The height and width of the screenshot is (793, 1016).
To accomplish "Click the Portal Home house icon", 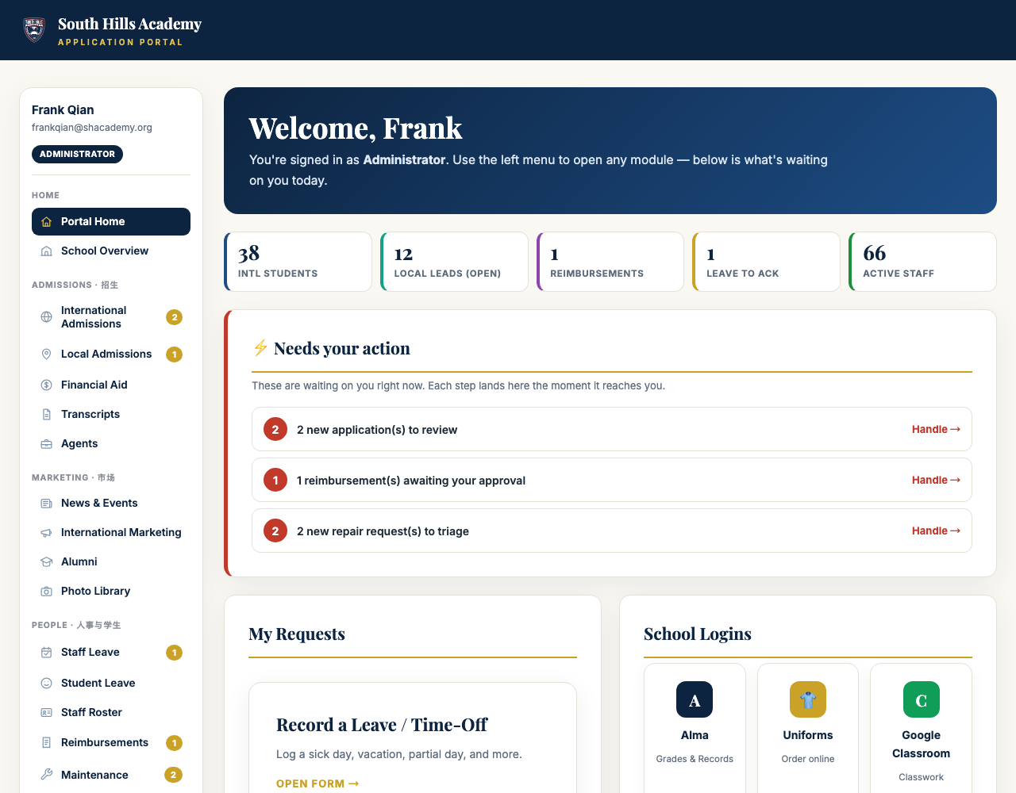I will click(46, 222).
